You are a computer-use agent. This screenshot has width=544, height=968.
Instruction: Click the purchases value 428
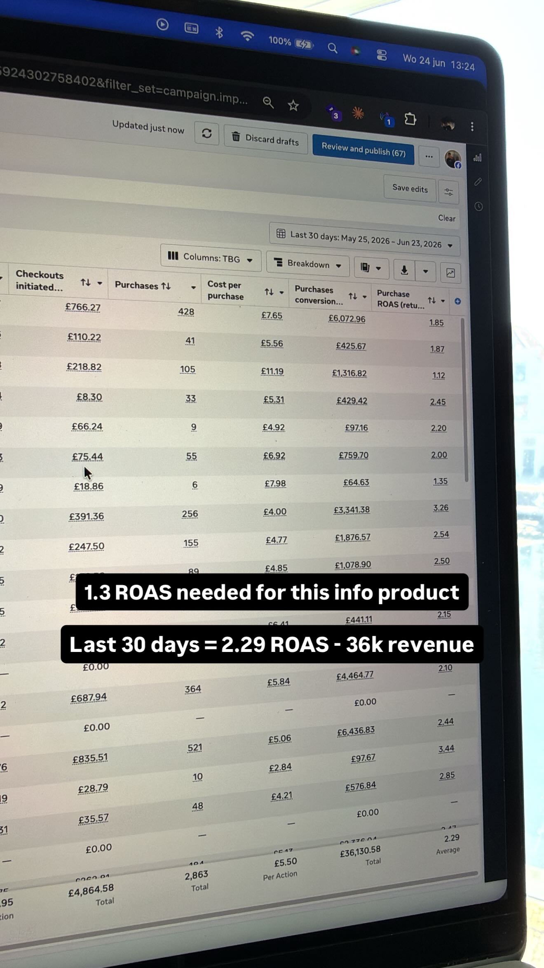(x=186, y=312)
